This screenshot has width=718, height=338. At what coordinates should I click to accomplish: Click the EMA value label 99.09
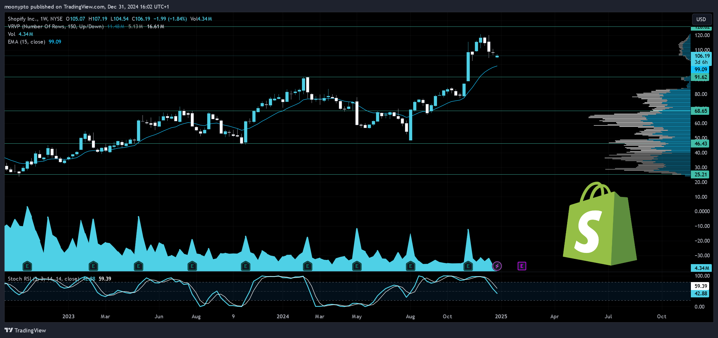tap(701, 69)
